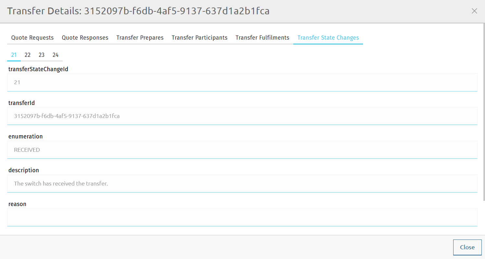Select the description text field
The image size is (485, 259).
242,184
